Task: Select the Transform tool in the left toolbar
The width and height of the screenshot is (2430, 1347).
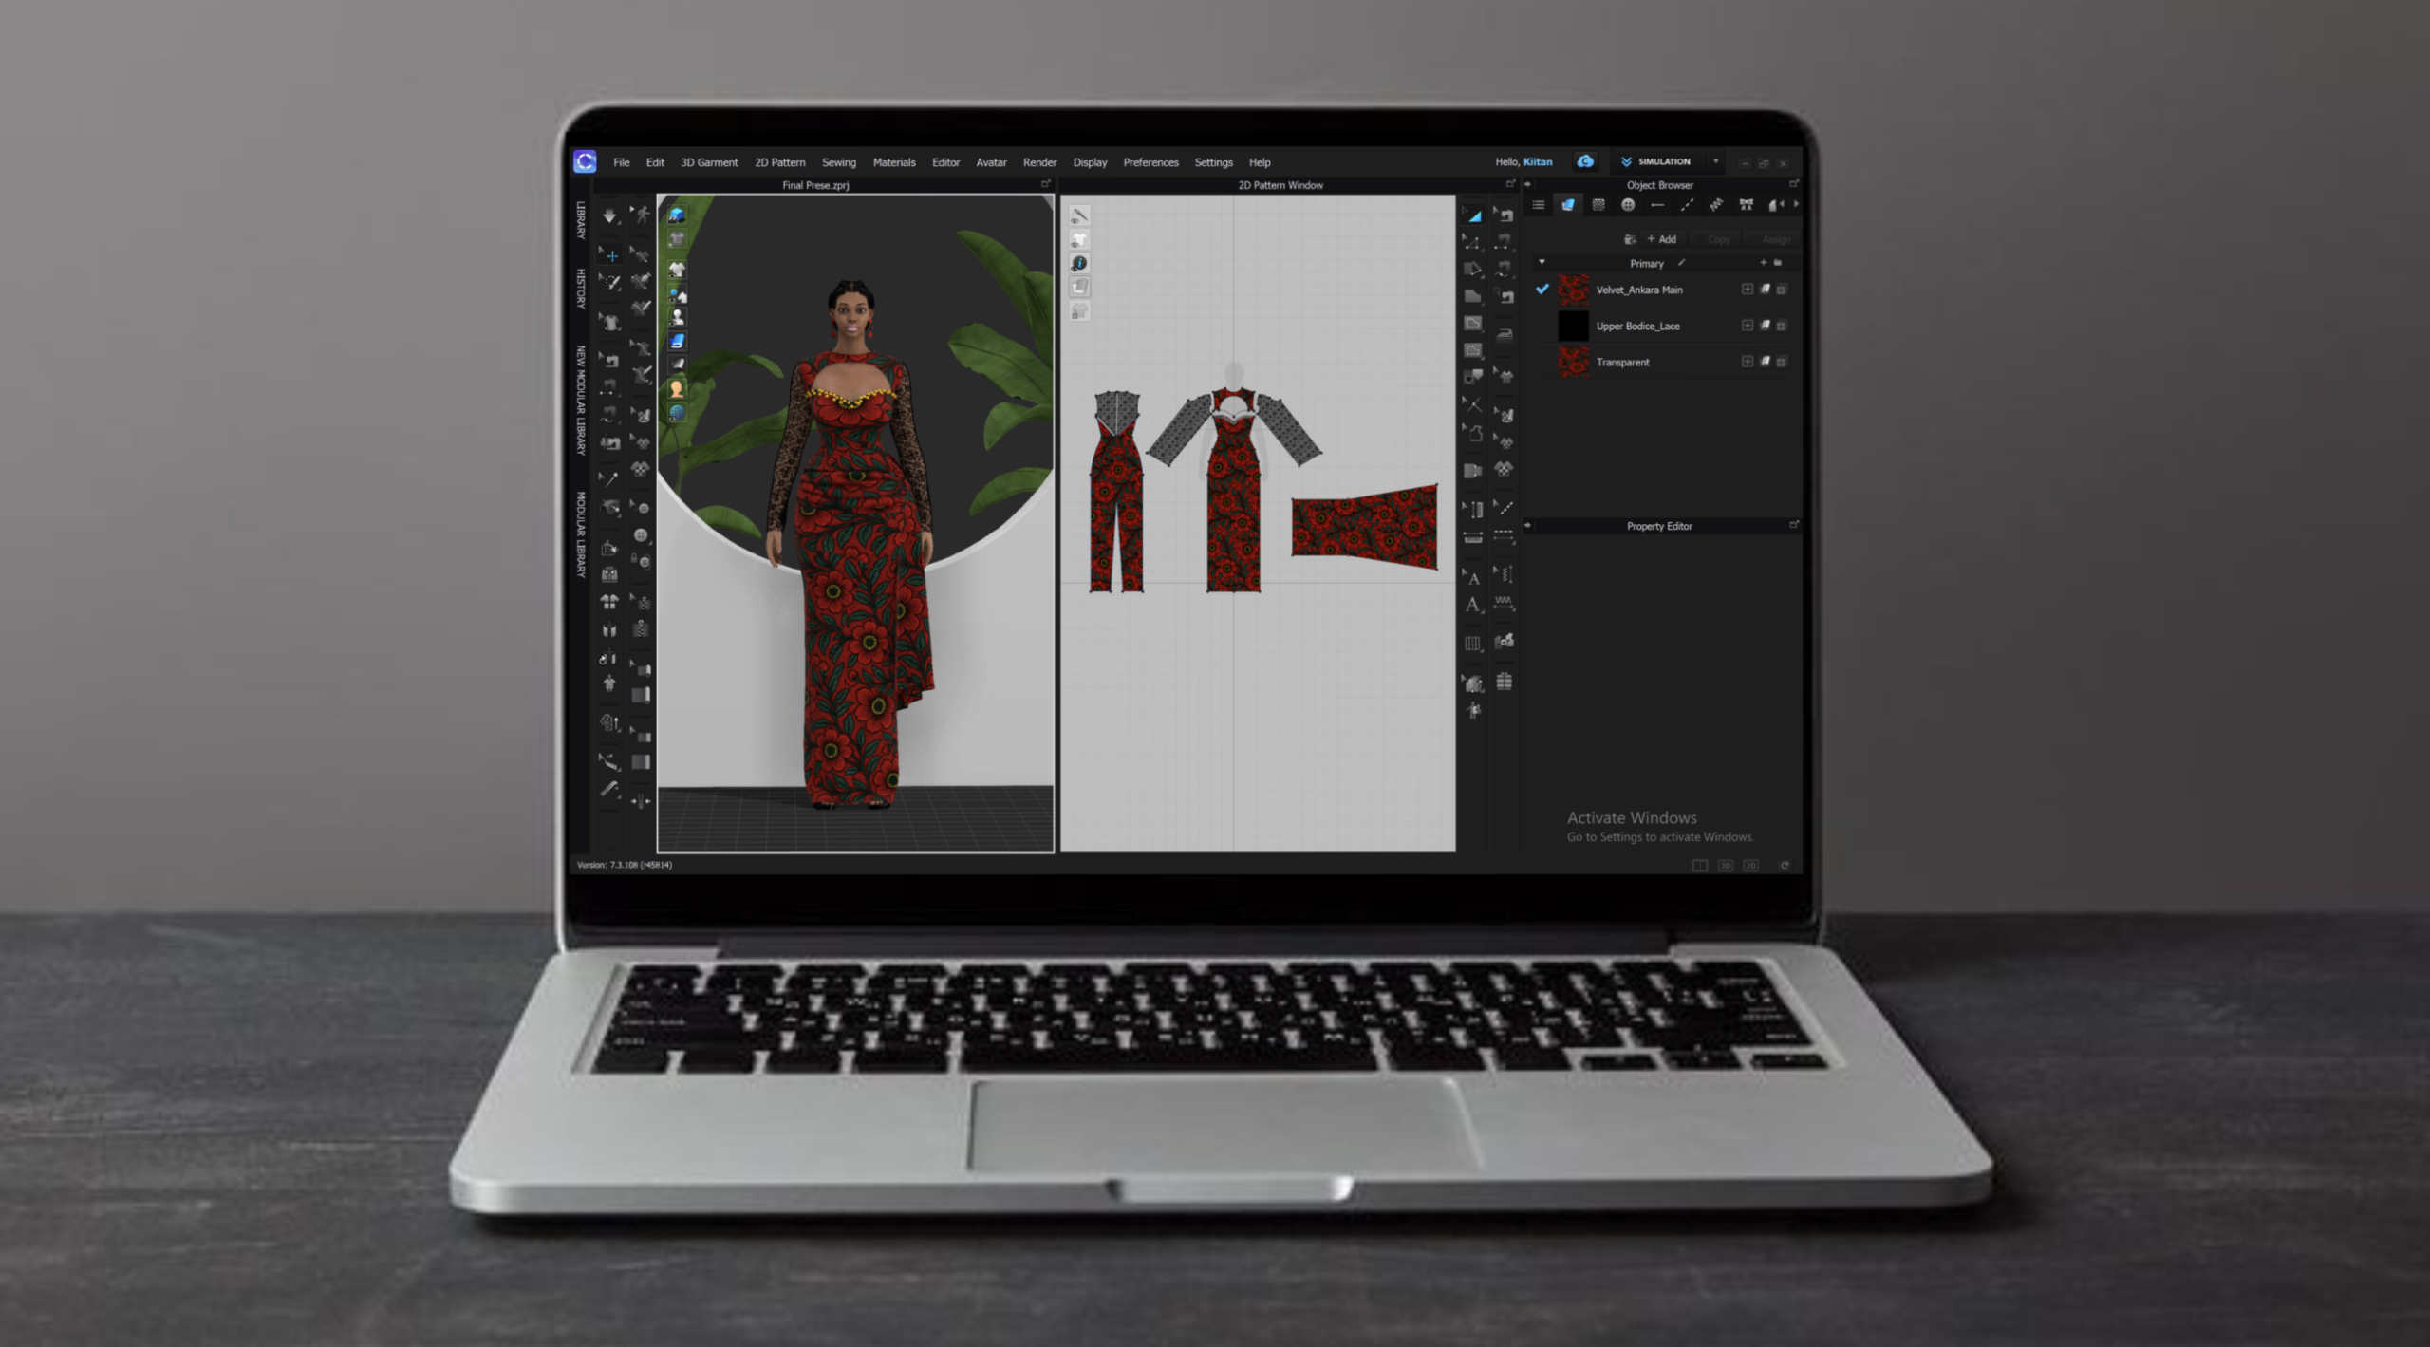Action: click(x=613, y=254)
